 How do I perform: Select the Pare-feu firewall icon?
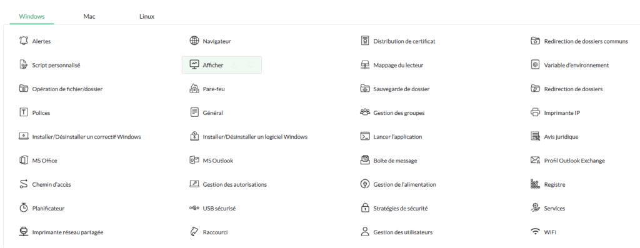194,89
